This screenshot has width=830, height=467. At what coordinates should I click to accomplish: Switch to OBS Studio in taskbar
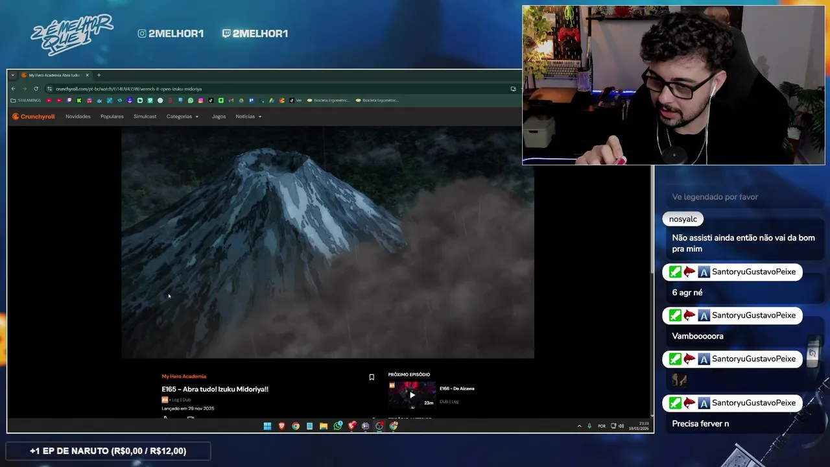(x=379, y=426)
